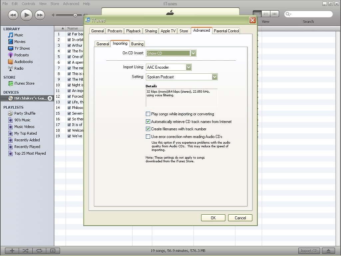Open the On CD Insert dropdown
The height and width of the screenshot is (256, 341).
[x=171, y=53]
